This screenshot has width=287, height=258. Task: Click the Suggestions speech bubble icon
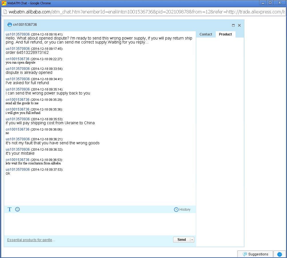click(x=245, y=254)
